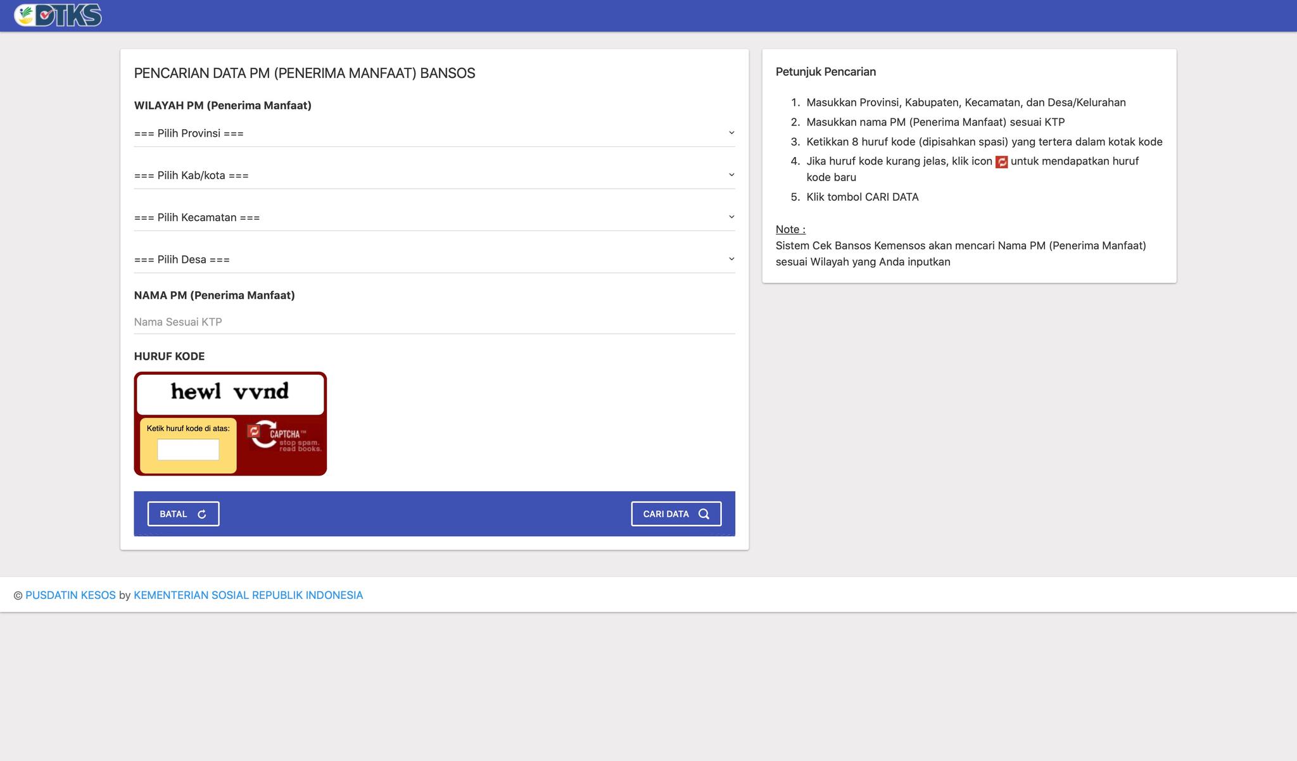Click the underlined Note text
Viewport: 1297px width, 761px height.
[x=790, y=229]
